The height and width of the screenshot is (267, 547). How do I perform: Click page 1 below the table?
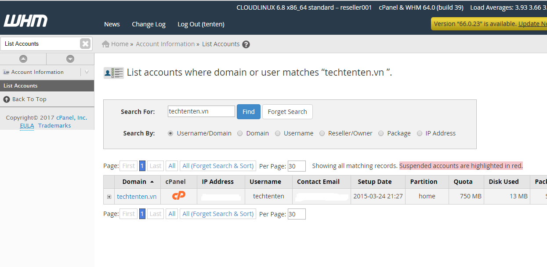click(x=142, y=214)
